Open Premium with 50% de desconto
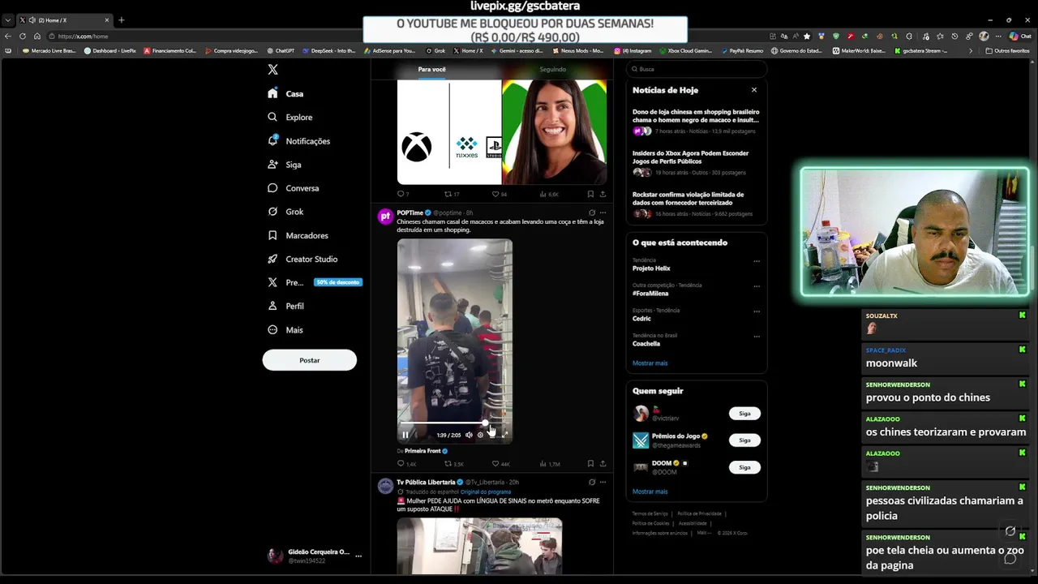The height and width of the screenshot is (584, 1038). 315,282
